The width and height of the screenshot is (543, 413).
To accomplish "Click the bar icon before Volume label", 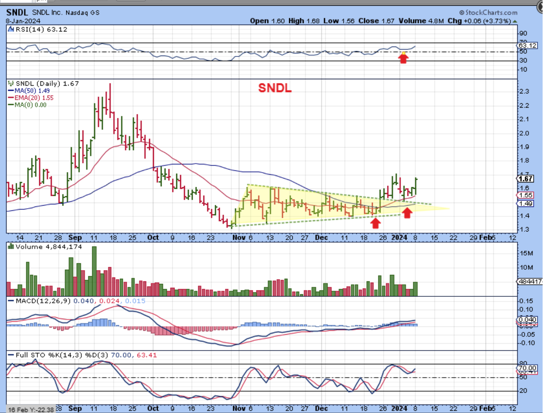I will (11, 247).
